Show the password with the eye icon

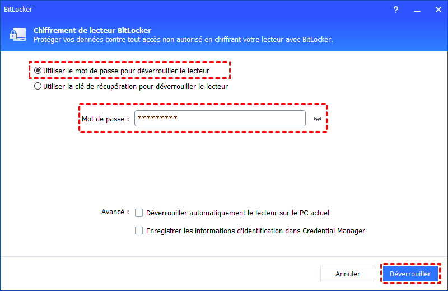[318, 119]
